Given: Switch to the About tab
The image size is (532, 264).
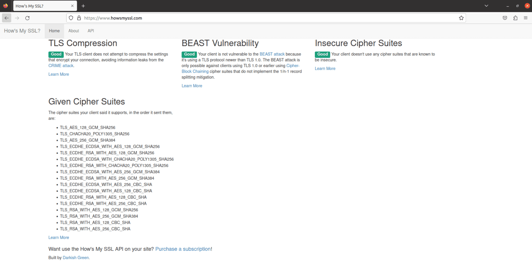Looking at the screenshot, I should 73,31.
